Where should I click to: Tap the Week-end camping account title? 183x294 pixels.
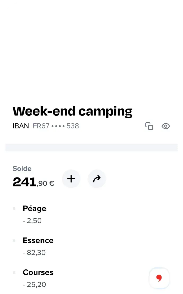point(72,111)
